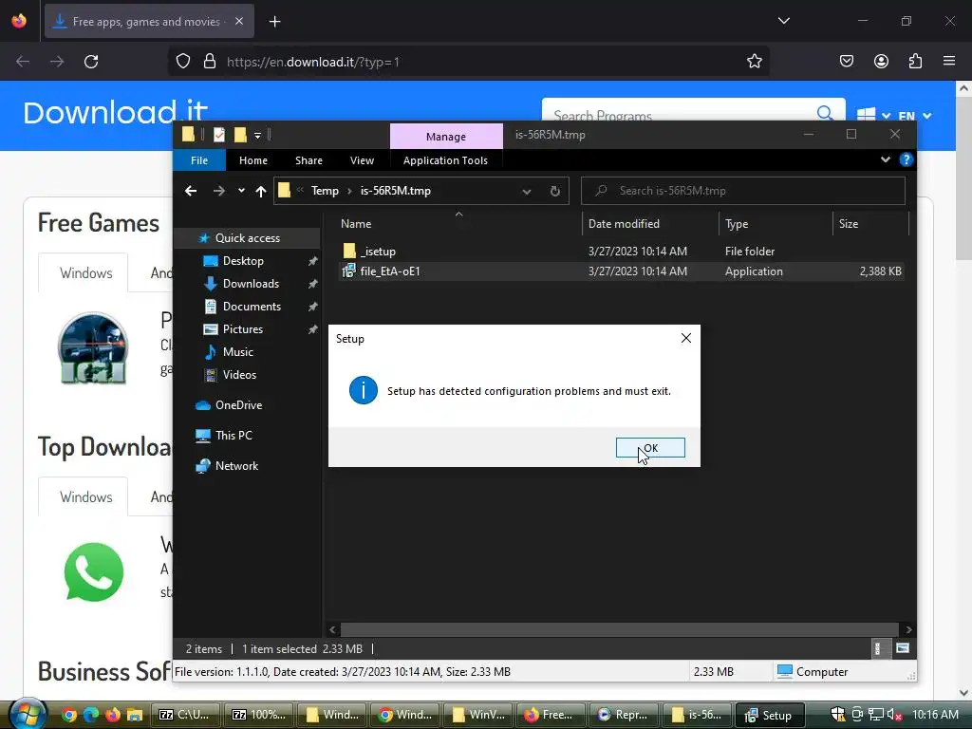Open the EN language dropdown on Download.it
972x729 pixels.
pyautogui.click(x=915, y=116)
